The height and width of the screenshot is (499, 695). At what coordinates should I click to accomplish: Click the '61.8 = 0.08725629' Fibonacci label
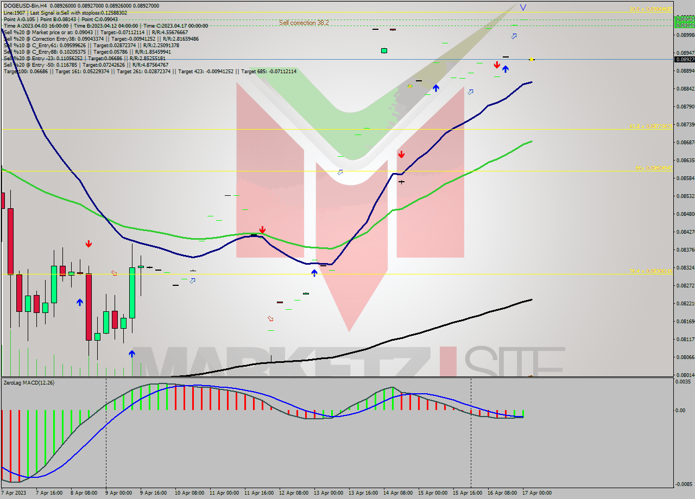[651, 126]
